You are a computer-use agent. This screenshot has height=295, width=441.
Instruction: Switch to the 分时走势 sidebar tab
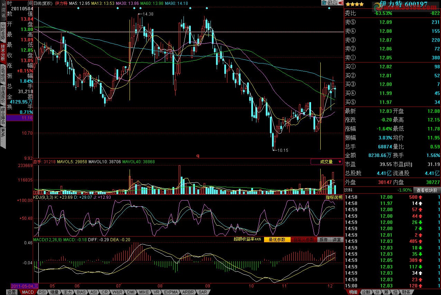[3, 32]
